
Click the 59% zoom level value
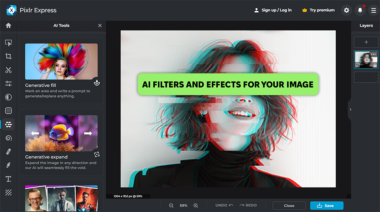pyautogui.click(x=183, y=205)
